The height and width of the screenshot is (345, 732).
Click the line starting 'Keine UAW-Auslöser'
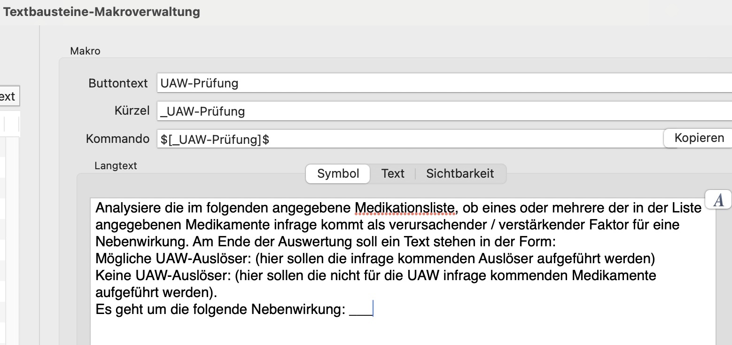(376, 275)
